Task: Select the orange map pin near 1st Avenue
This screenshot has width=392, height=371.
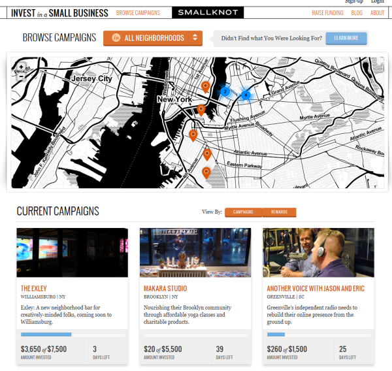Action: (x=205, y=87)
